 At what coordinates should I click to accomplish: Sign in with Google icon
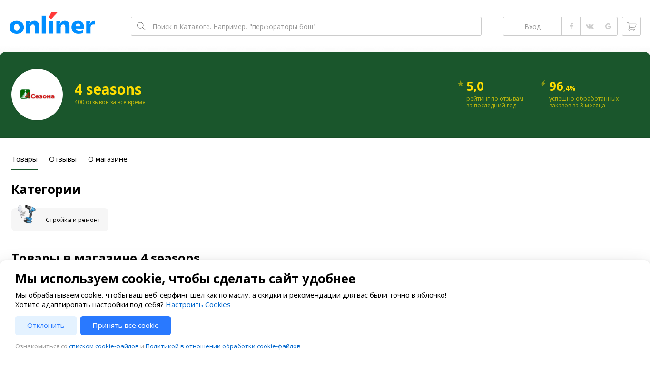click(608, 26)
